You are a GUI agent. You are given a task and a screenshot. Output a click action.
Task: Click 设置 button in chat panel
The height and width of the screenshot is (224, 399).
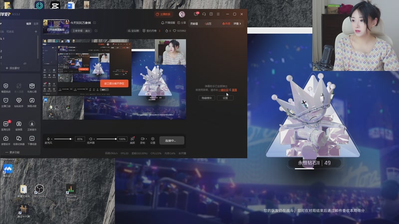pyautogui.click(x=225, y=98)
